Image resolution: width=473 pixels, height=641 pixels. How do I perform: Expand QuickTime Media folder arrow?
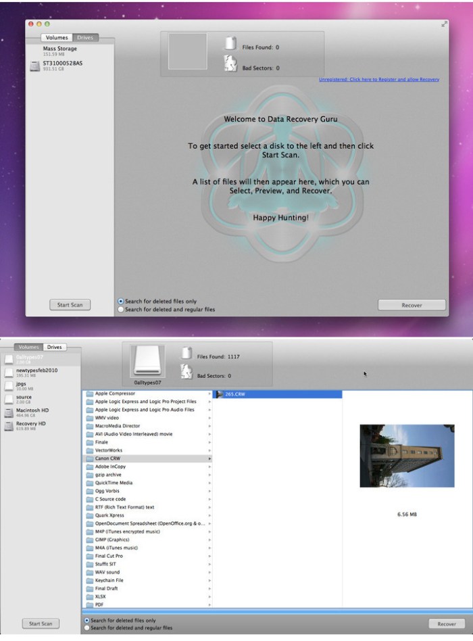(209, 483)
